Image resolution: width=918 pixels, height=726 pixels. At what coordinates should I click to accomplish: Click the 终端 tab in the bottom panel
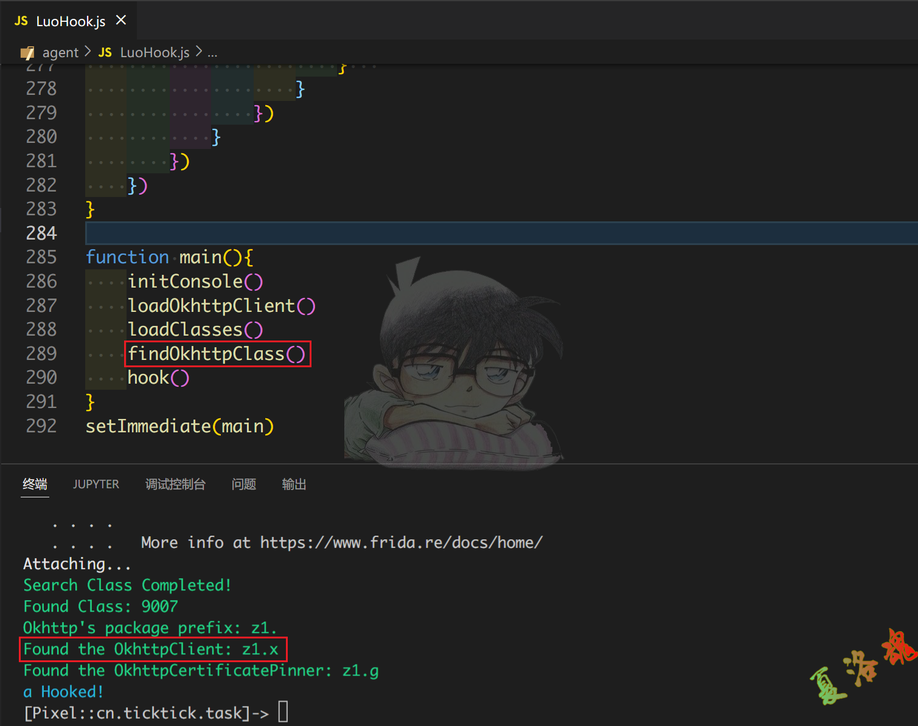[x=35, y=484]
